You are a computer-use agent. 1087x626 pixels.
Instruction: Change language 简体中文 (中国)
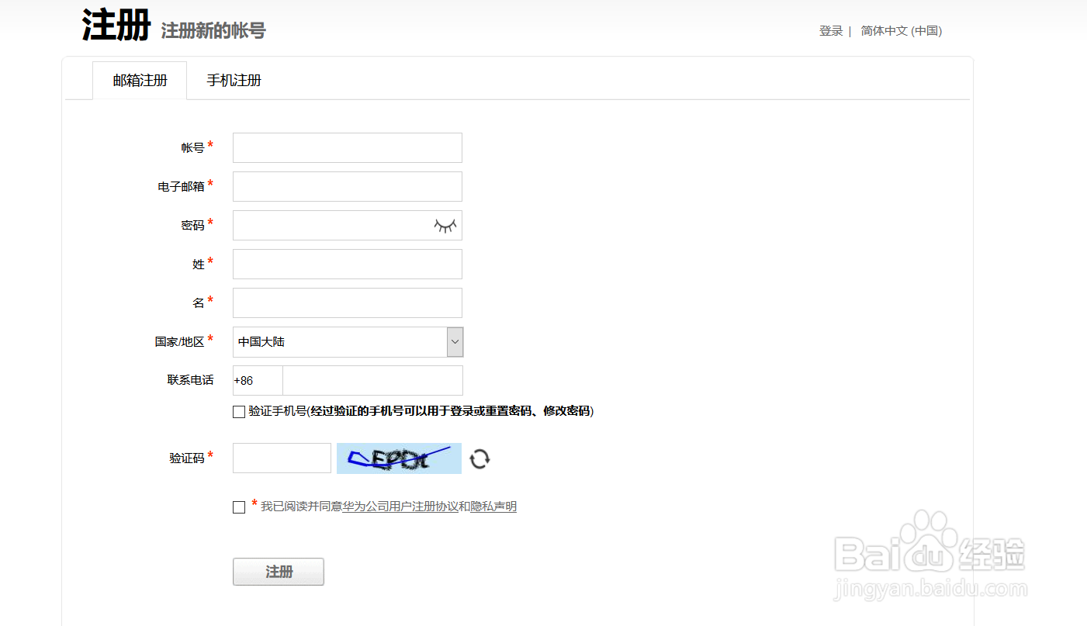point(902,31)
